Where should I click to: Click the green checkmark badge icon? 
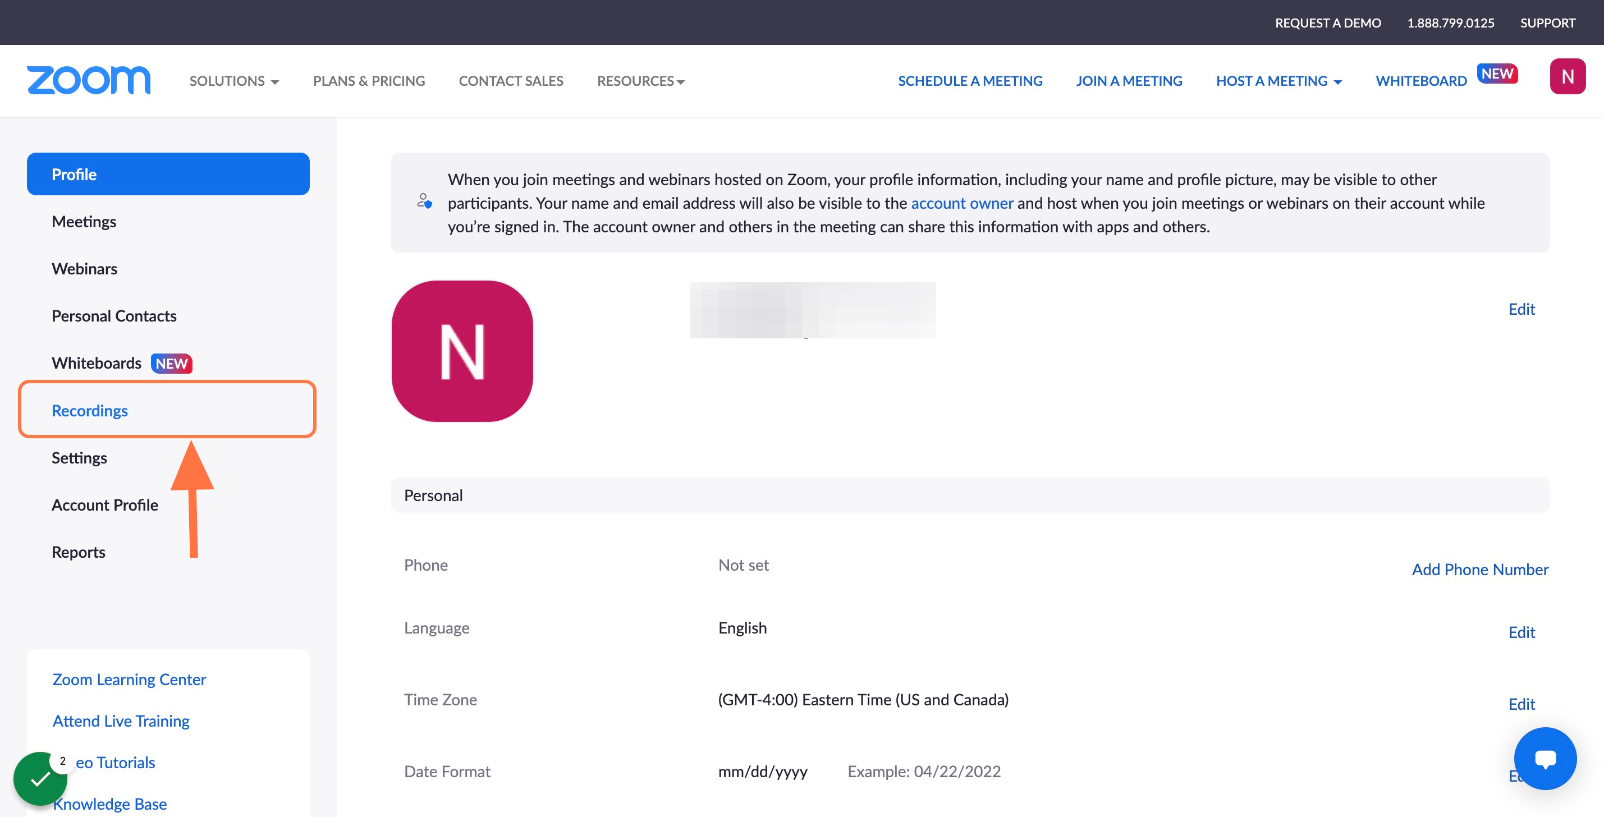click(x=40, y=778)
